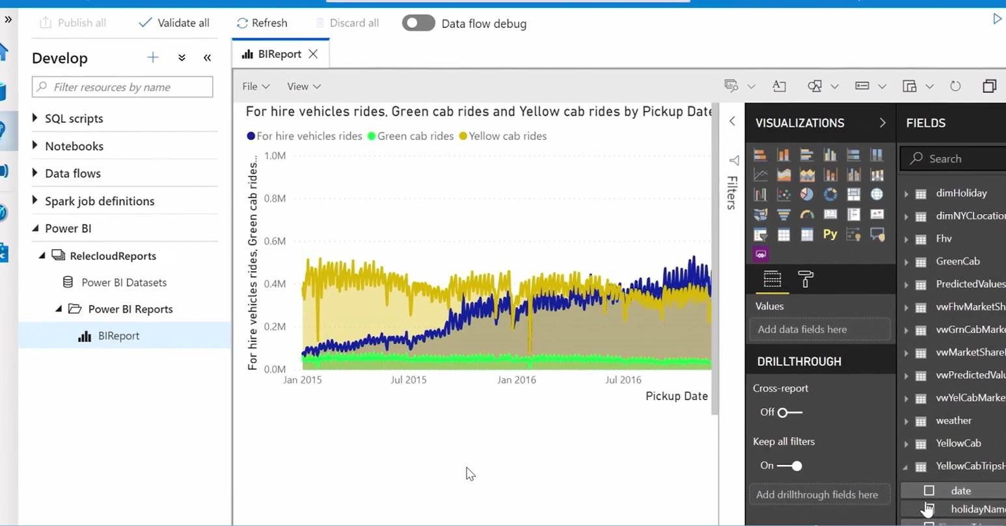Click the Discard all button
1006x526 pixels.
tap(347, 23)
